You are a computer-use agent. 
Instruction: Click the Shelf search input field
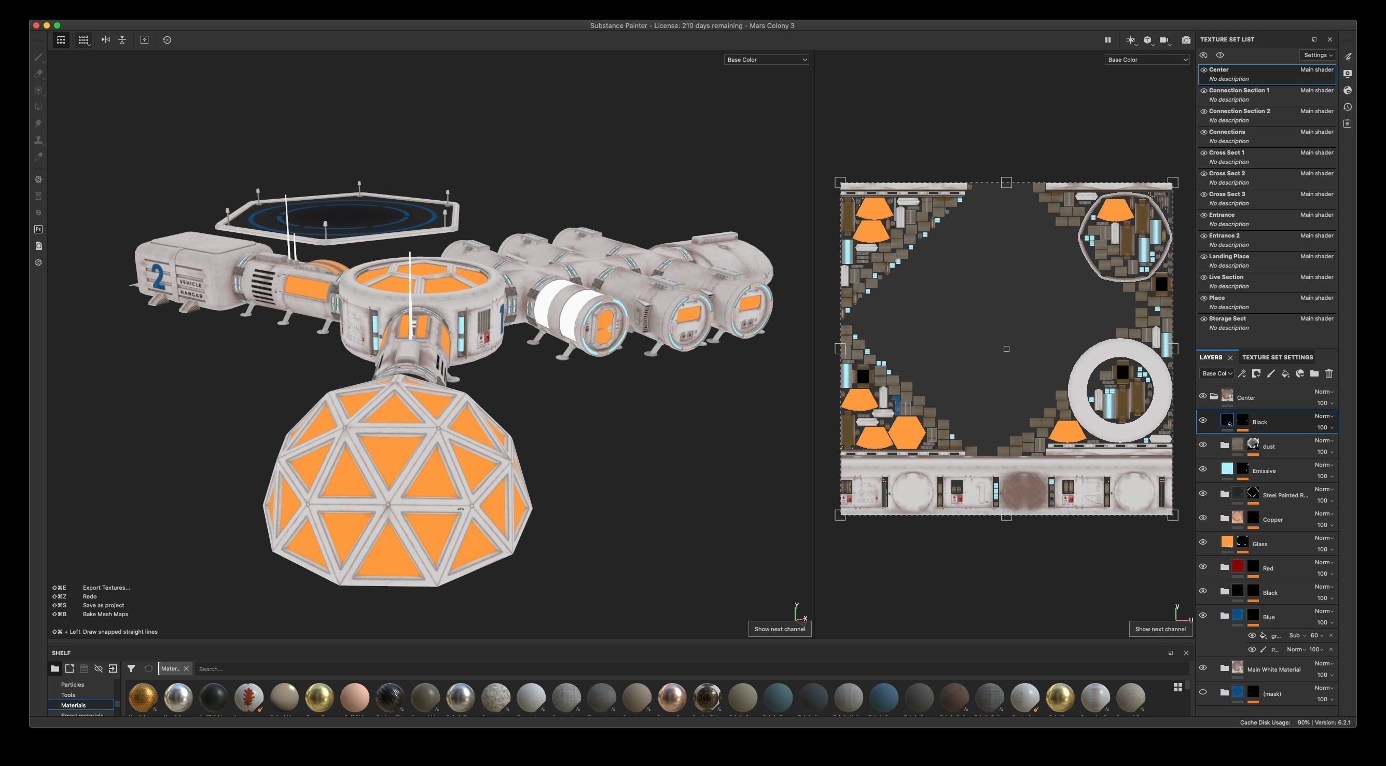coord(691,668)
